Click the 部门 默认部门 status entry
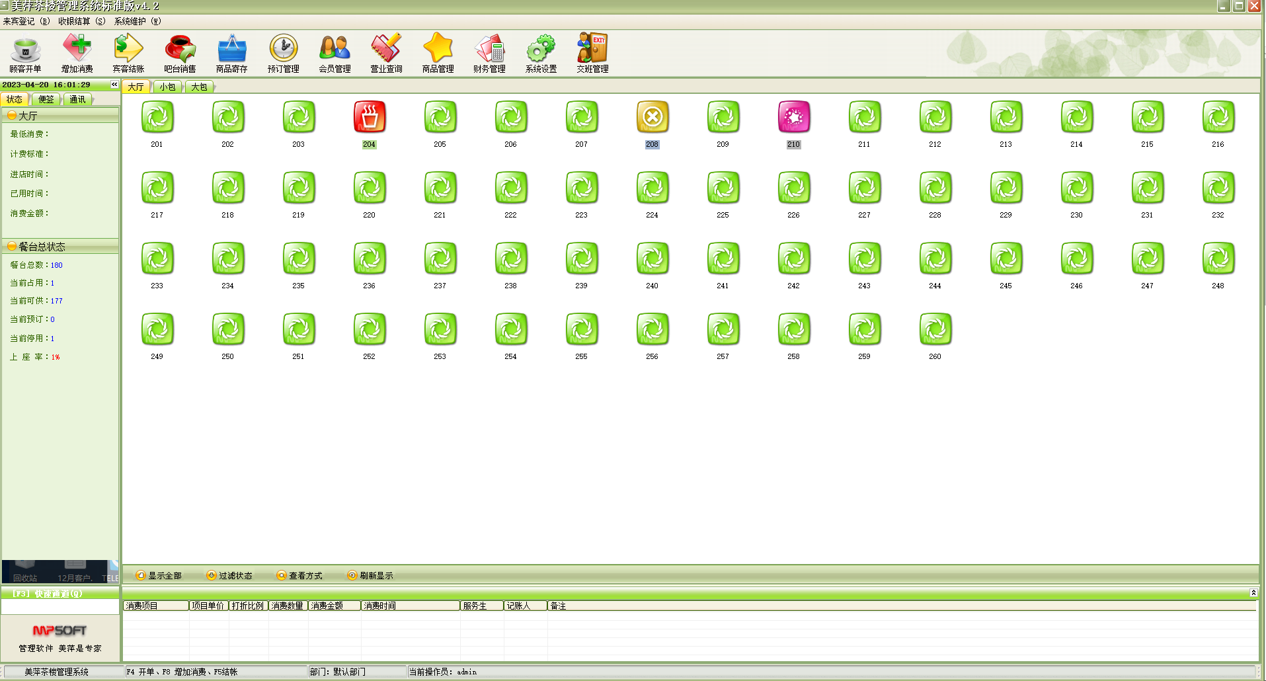 [338, 672]
